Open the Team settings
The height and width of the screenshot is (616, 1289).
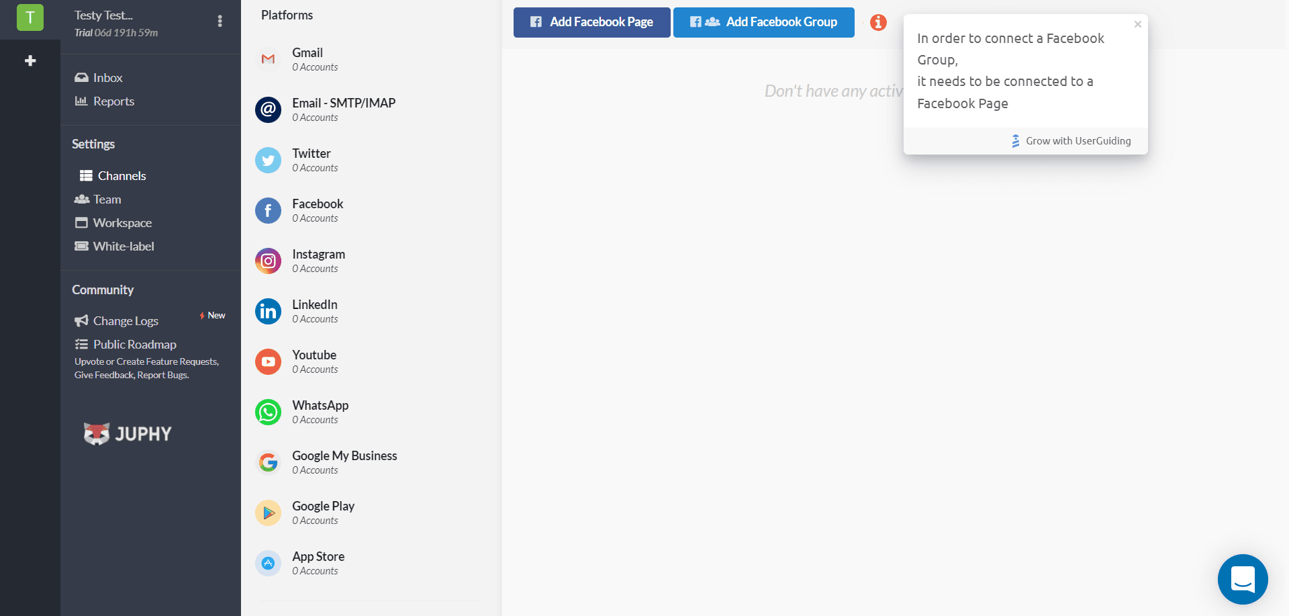[98, 200]
